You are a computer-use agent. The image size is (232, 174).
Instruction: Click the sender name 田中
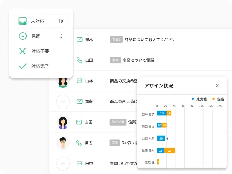pos(89,163)
